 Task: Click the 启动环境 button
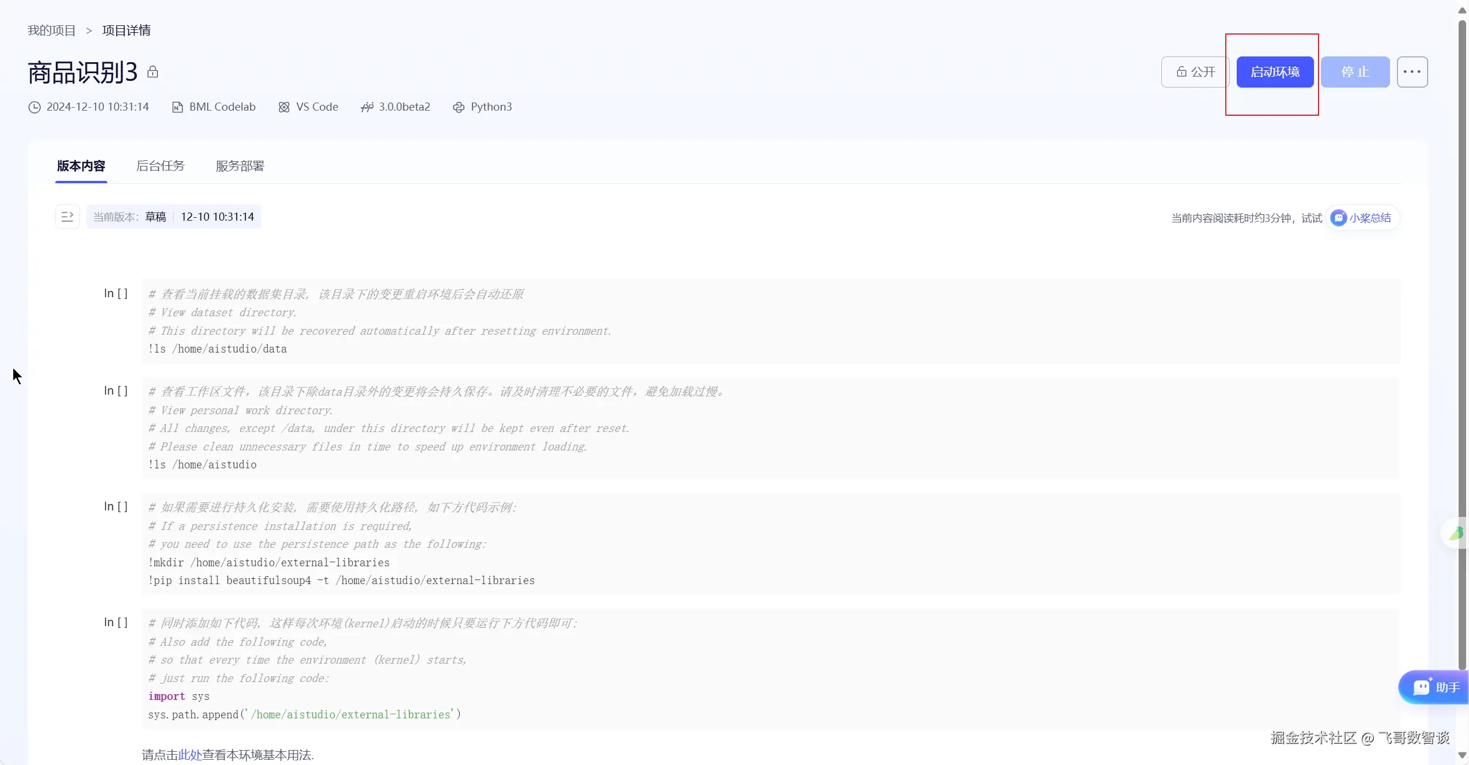(x=1275, y=72)
